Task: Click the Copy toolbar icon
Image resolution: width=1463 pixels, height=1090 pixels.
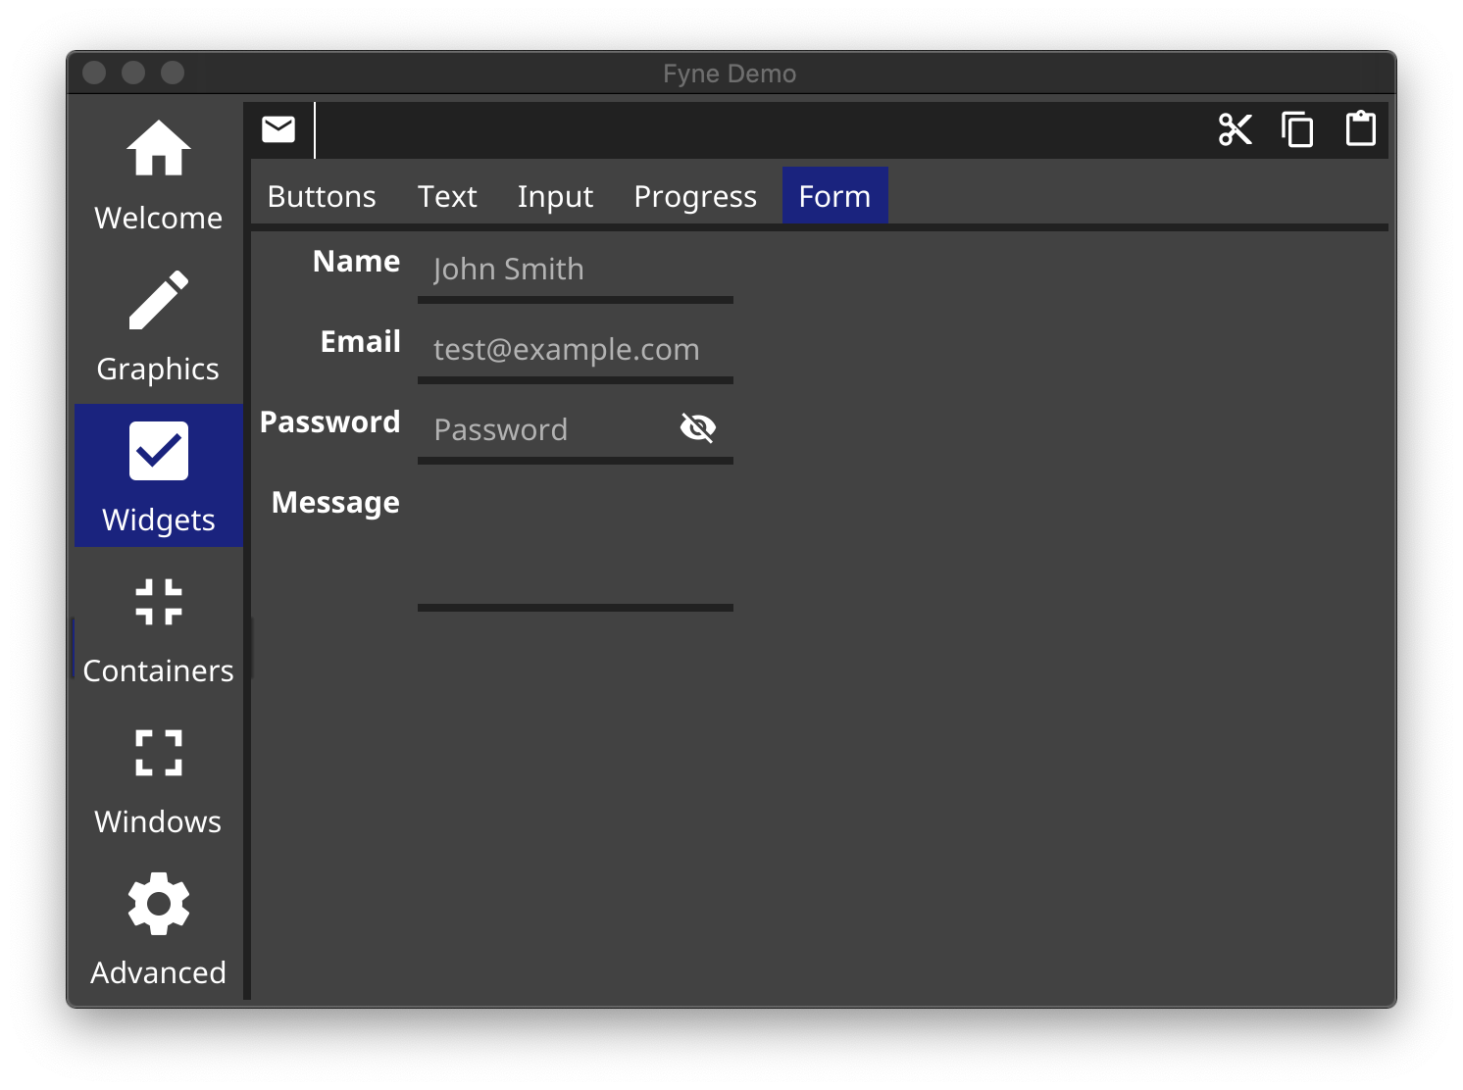Action: pyautogui.click(x=1297, y=128)
